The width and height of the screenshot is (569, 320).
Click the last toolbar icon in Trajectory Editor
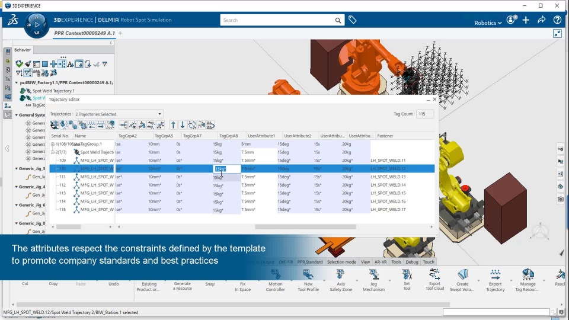pos(211,125)
